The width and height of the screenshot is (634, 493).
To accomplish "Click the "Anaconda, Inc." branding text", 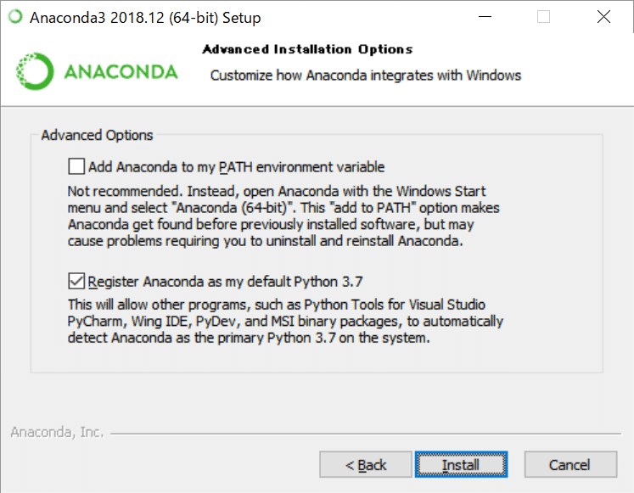I will coord(57,433).
